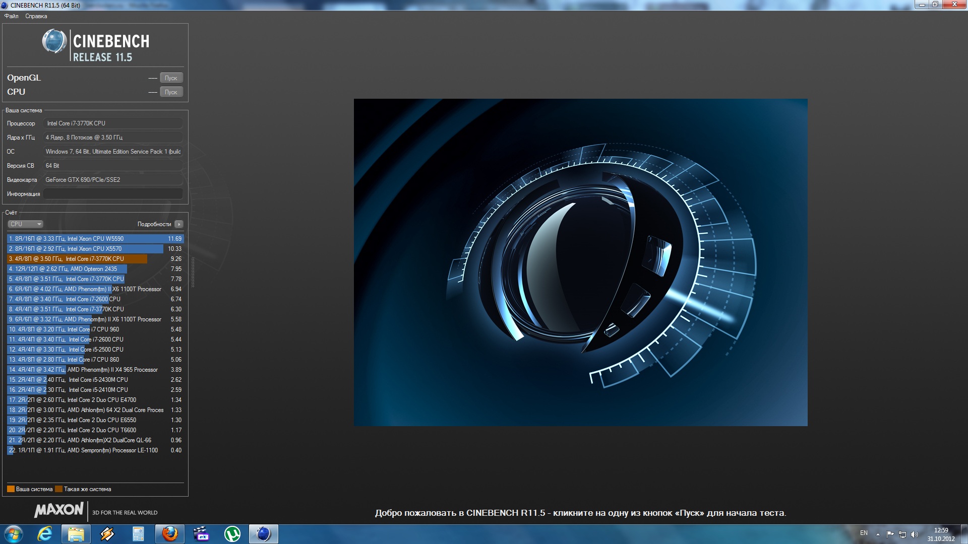This screenshot has width=968, height=544.
Task: Select the Xeon W5590 ranking entry
Action: 95,239
